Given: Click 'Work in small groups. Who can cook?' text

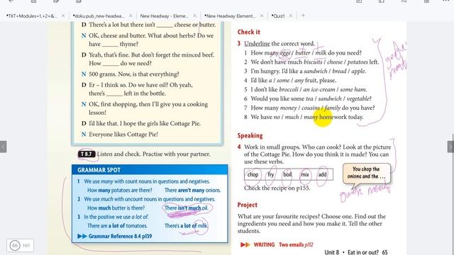Looking at the screenshot, I should click(317, 154).
